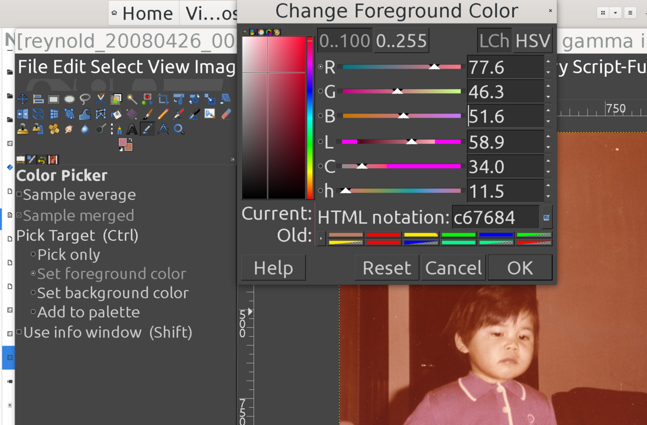Select the Zoom magnifier tool
This screenshot has width=647, height=425.
click(x=179, y=128)
